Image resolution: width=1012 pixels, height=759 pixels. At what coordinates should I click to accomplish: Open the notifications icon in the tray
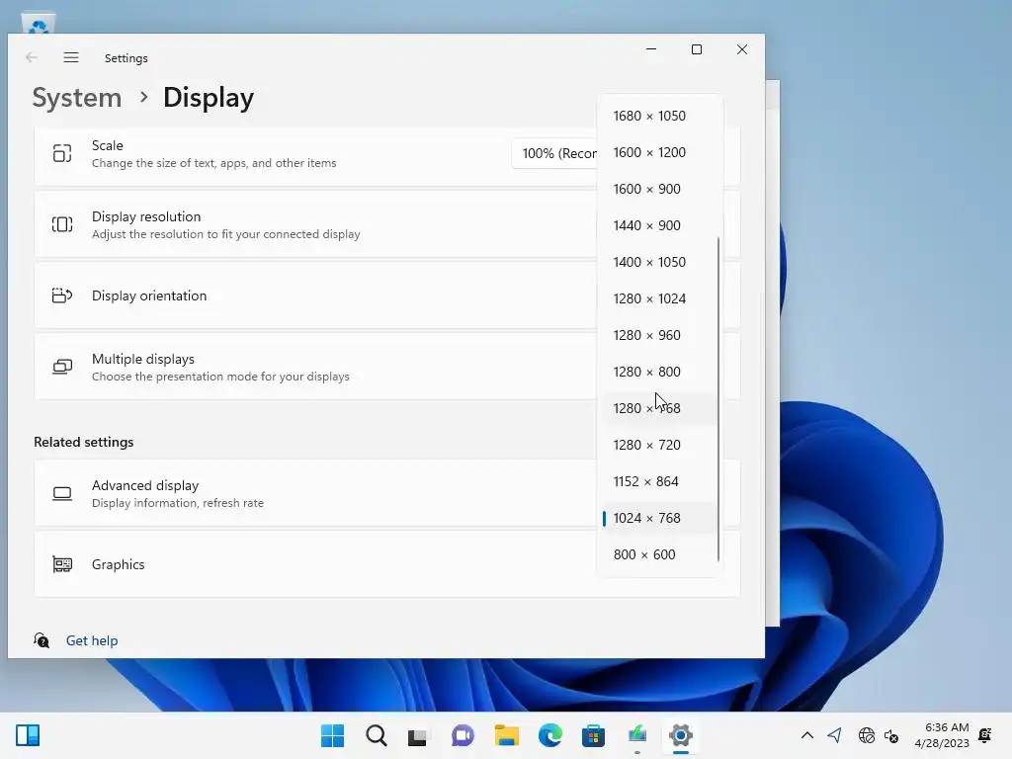tap(985, 735)
